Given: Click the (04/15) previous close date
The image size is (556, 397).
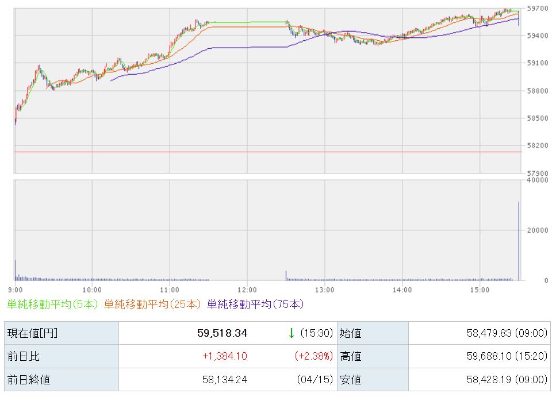Looking at the screenshot, I should [x=315, y=380].
